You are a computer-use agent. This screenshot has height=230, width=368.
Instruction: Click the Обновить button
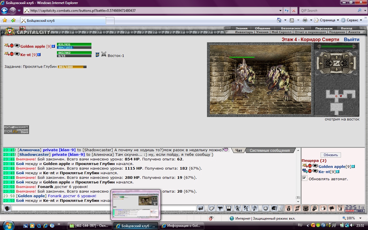331,155
